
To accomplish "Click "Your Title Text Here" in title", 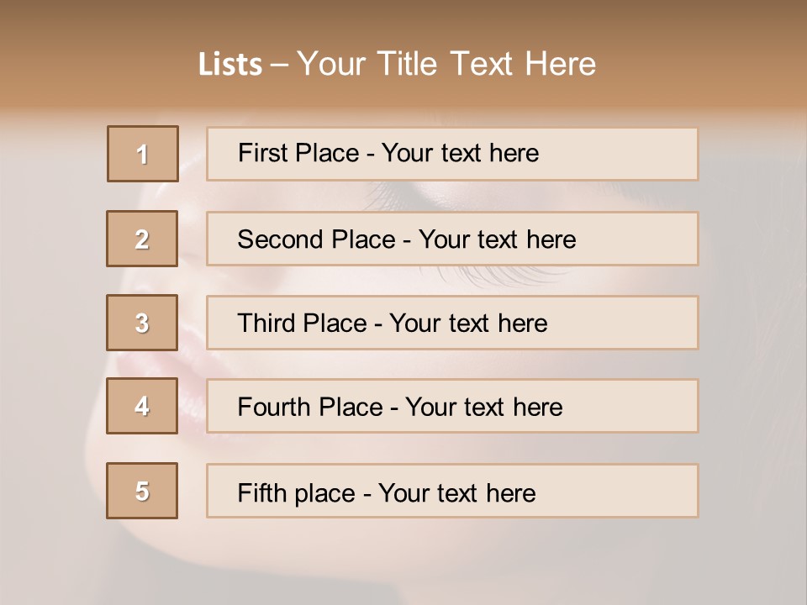I will click(x=446, y=65).
